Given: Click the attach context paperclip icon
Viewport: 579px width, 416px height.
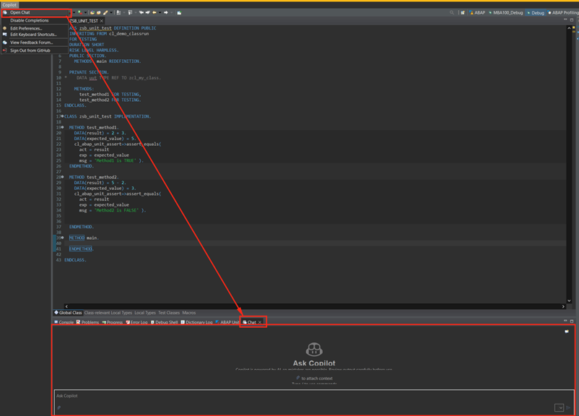Looking at the screenshot, I should pyautogui.click(x=59, y=408).
